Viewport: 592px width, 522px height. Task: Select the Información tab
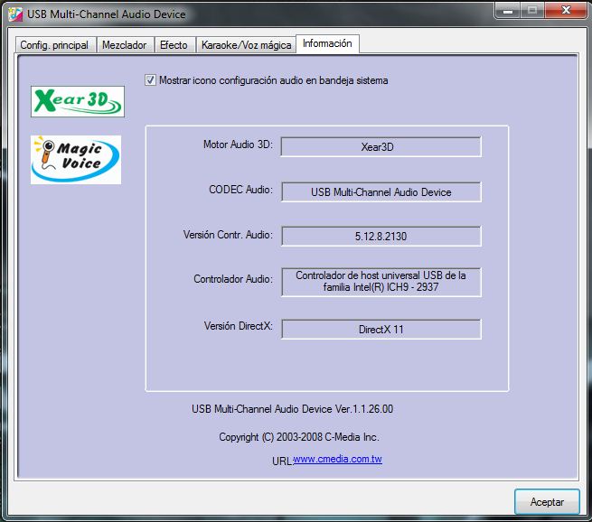coord(328,43)
